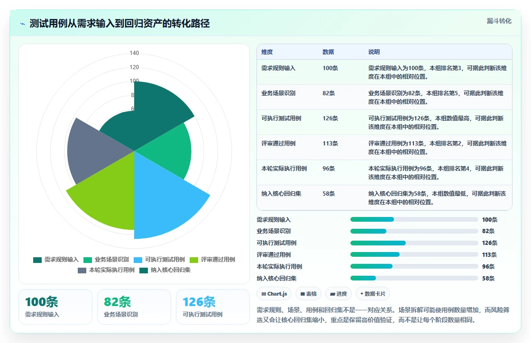Click the lightning icon beside the title
The width and height of the screenshot is (531, 343).
point(23,24)
